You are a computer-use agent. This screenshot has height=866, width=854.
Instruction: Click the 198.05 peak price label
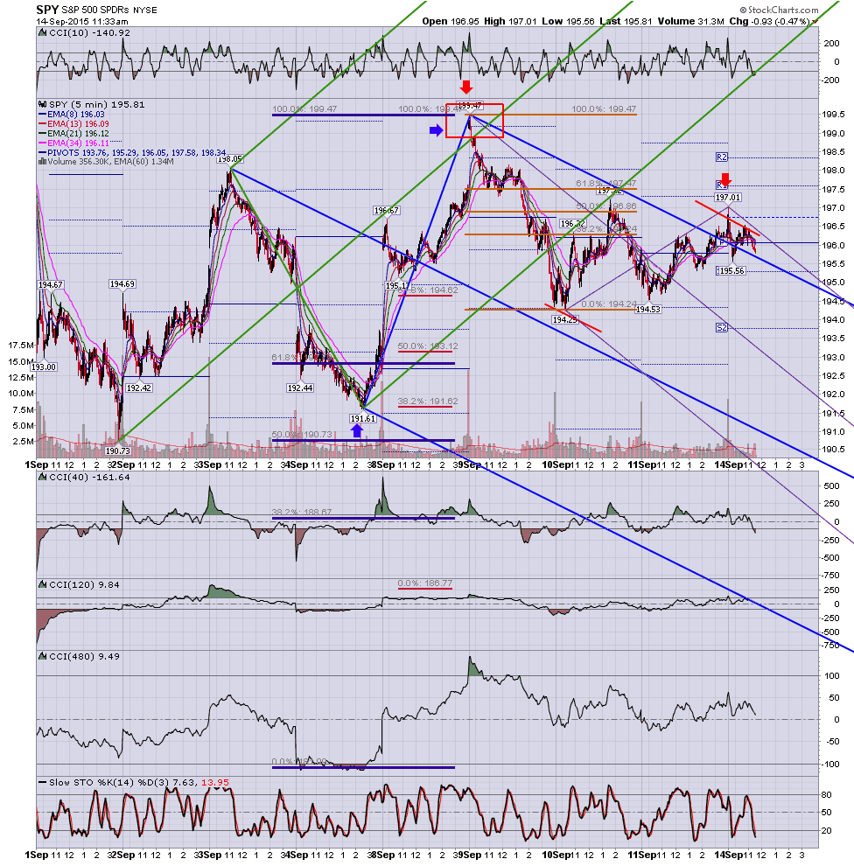click(x=230, y=159)
